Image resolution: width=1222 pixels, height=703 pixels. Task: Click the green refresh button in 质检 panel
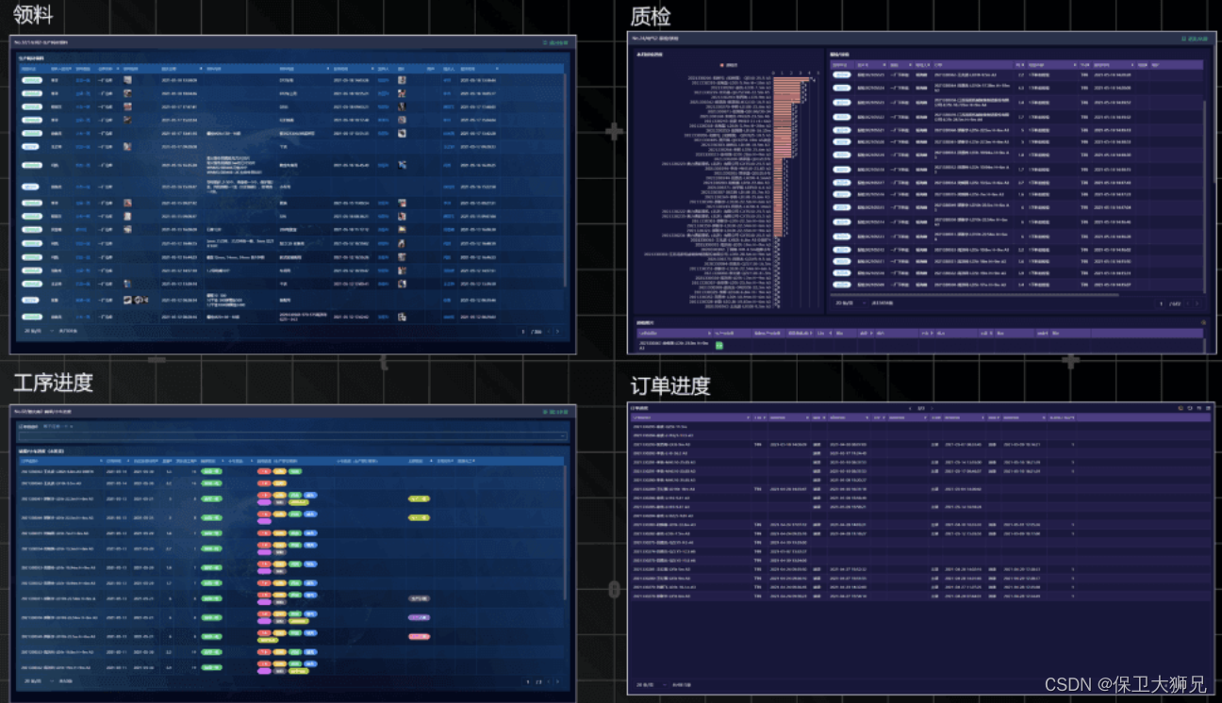coord(1195,39)
